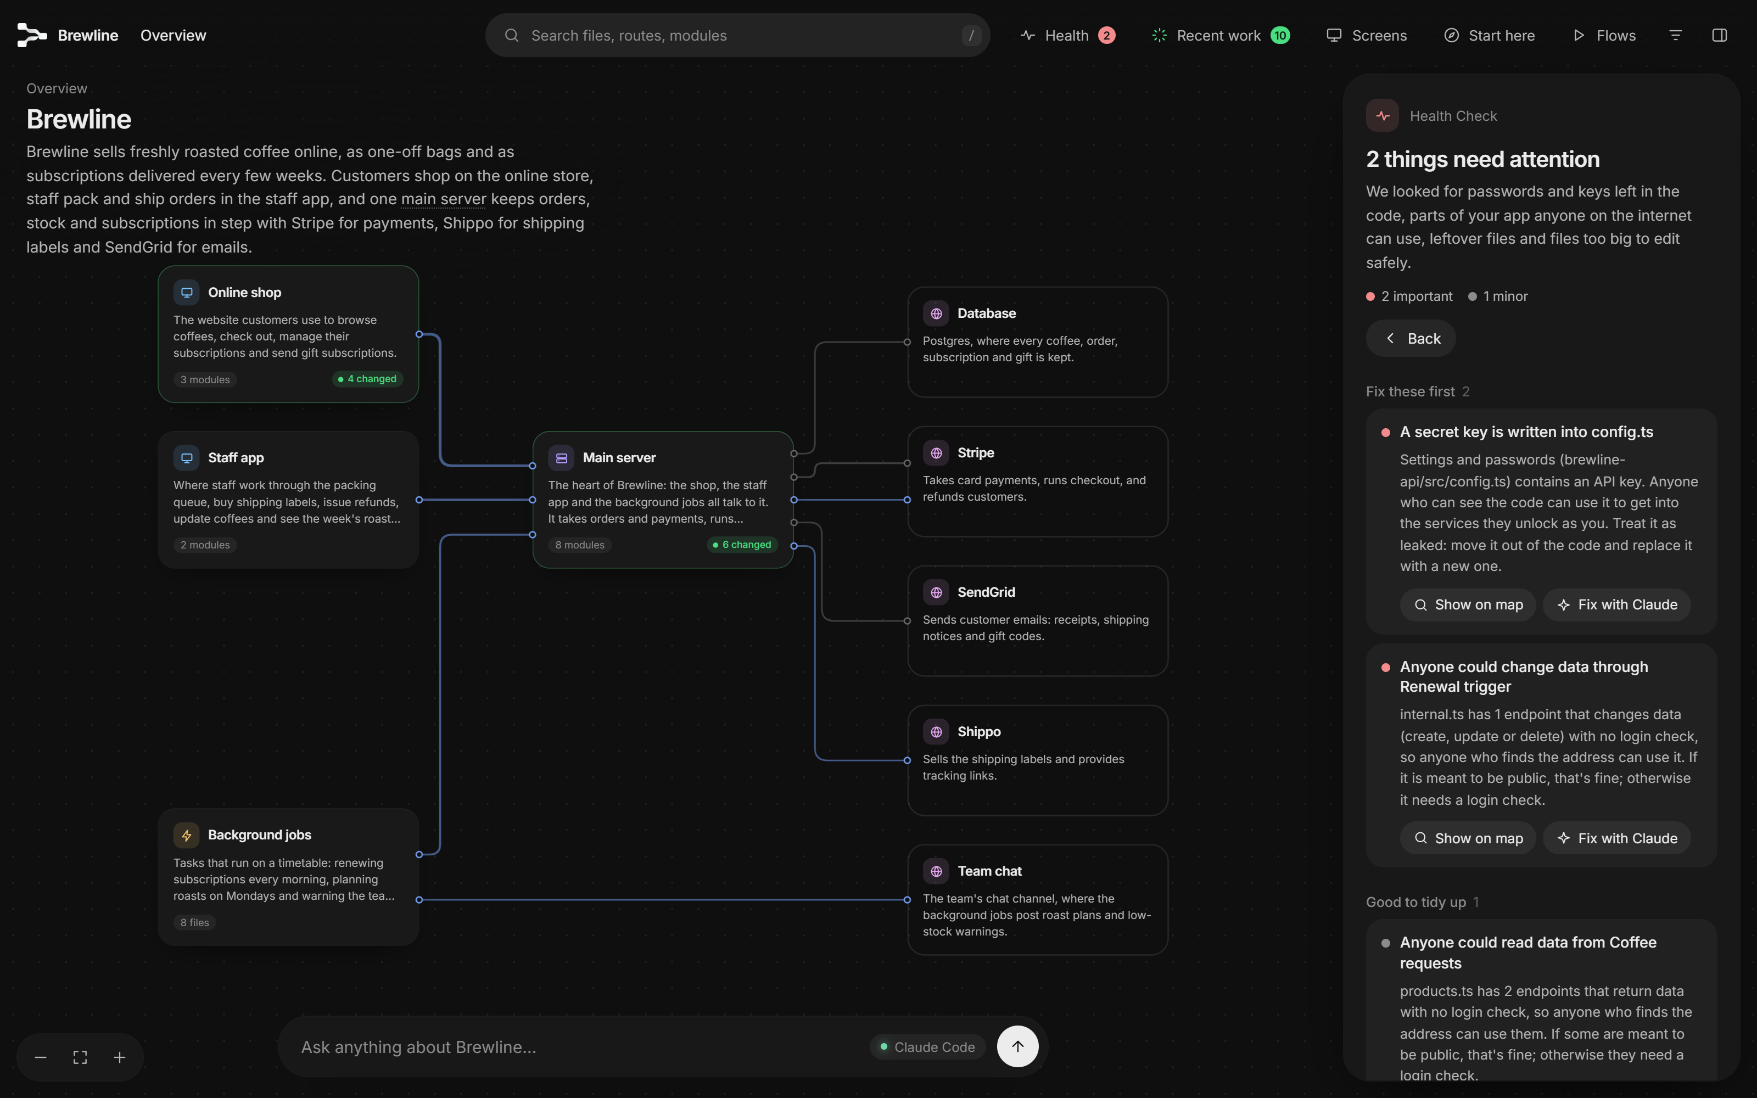Click the 8 modules badge on Main server

tap(579, 545)
